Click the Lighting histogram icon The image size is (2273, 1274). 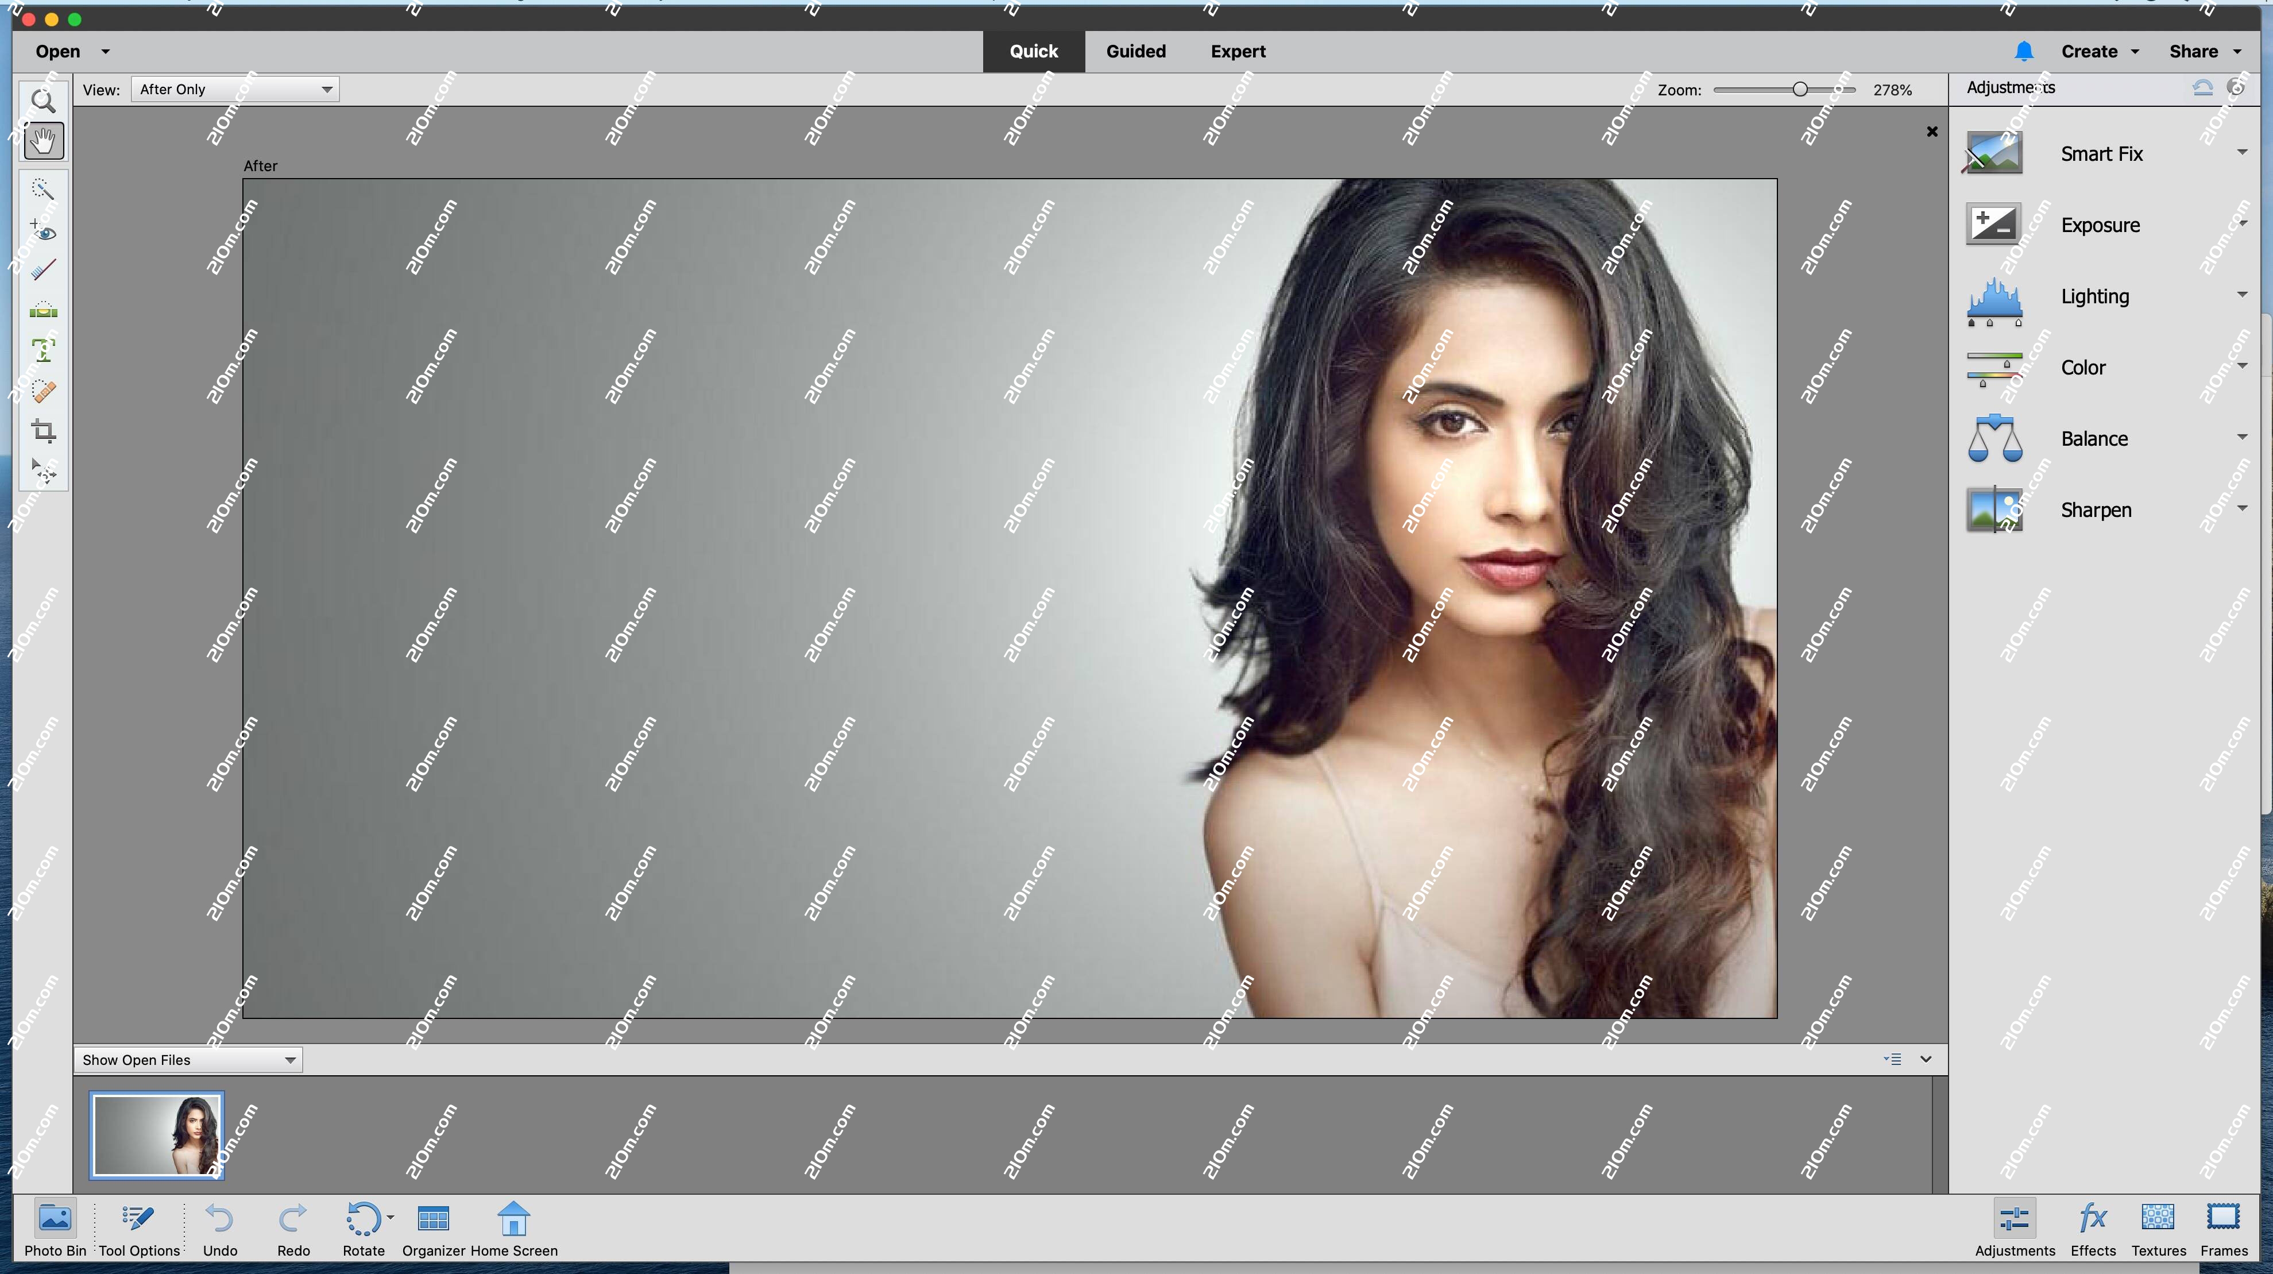[x=1994, y=302]
